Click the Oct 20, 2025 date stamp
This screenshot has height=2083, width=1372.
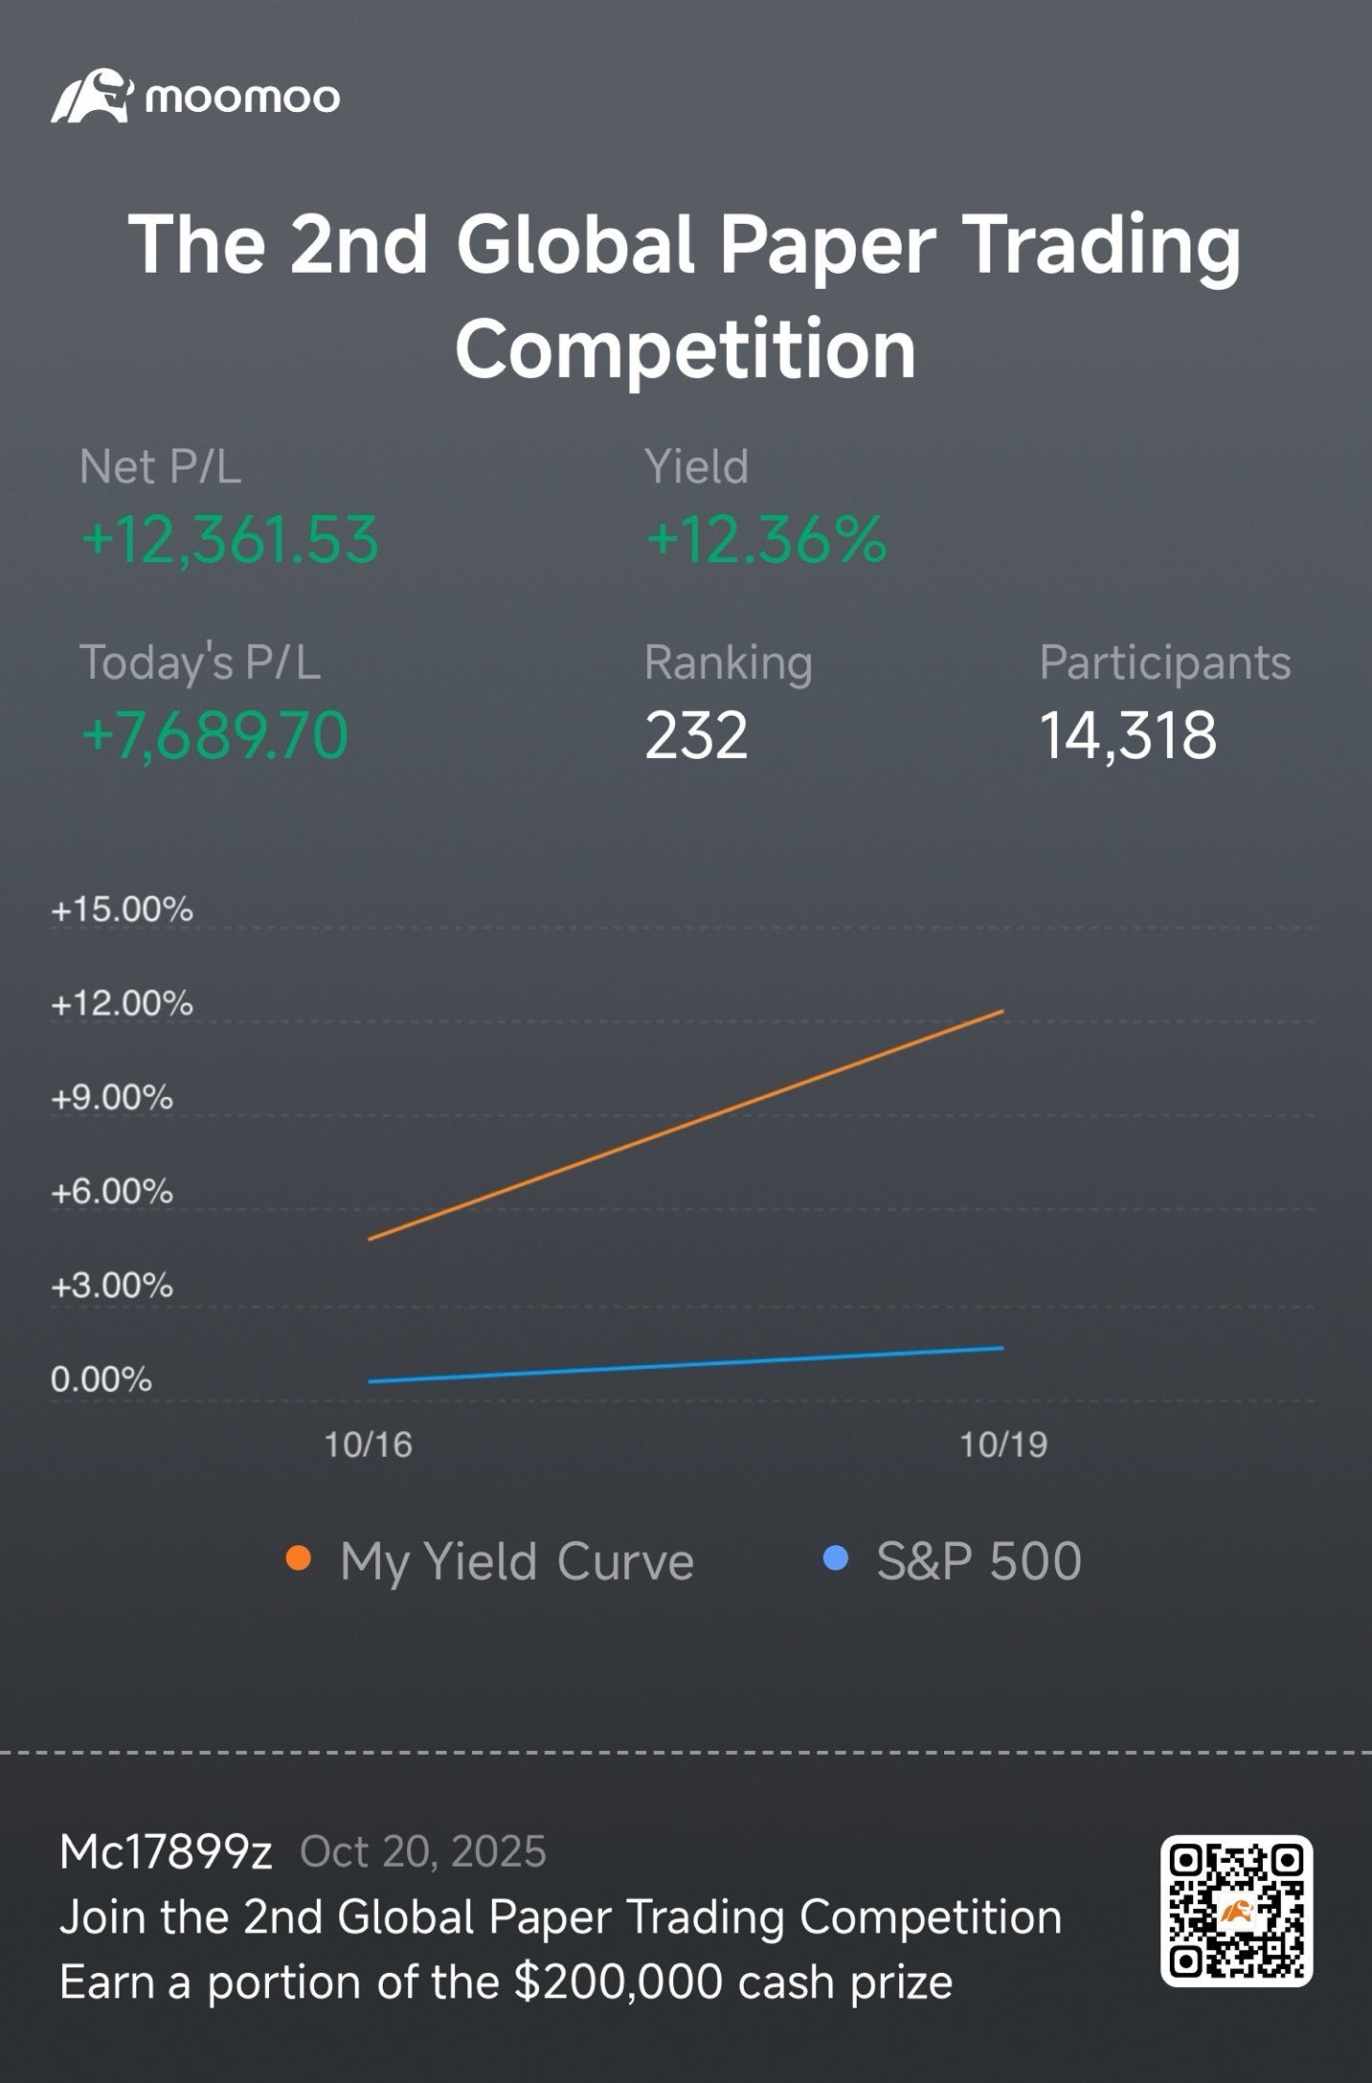click(422, 1852)
